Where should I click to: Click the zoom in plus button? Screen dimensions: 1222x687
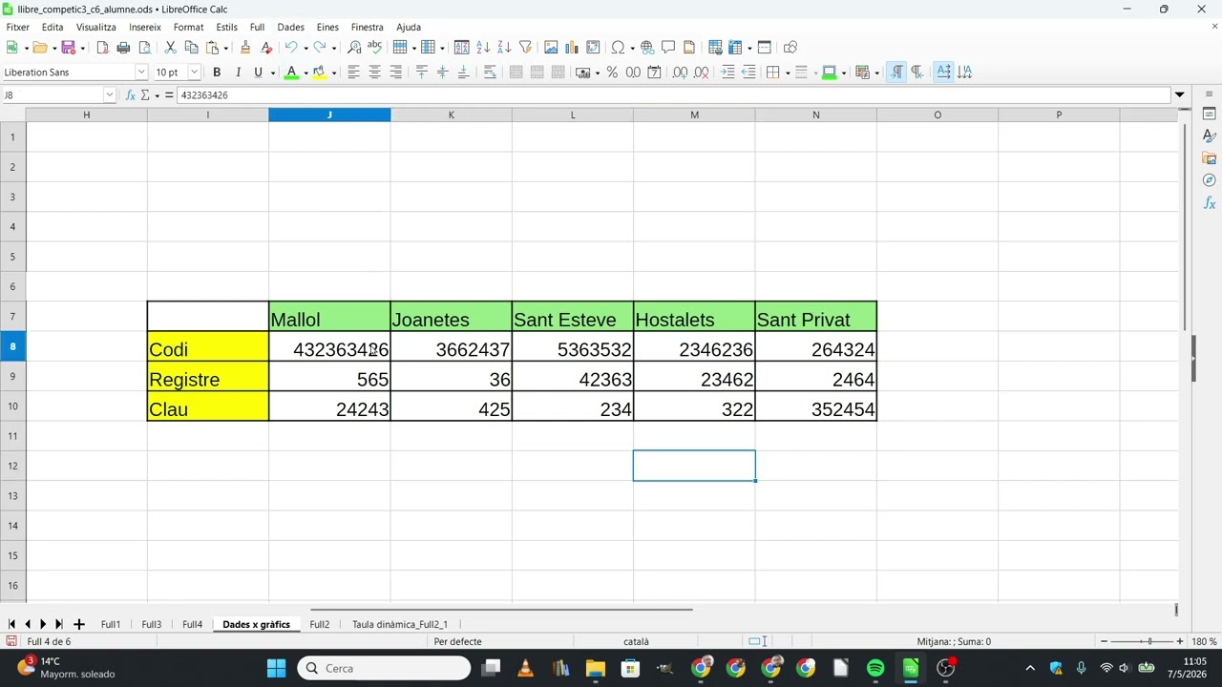[x=1180, y=641]
